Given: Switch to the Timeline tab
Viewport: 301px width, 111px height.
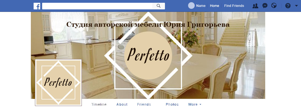Looking at the screenshot, I should [99, 104].
